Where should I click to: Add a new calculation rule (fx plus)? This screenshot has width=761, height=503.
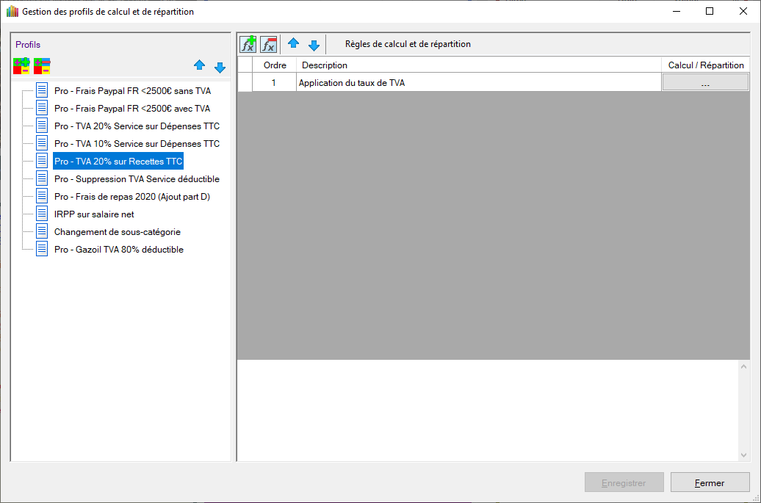pos(248,44)
